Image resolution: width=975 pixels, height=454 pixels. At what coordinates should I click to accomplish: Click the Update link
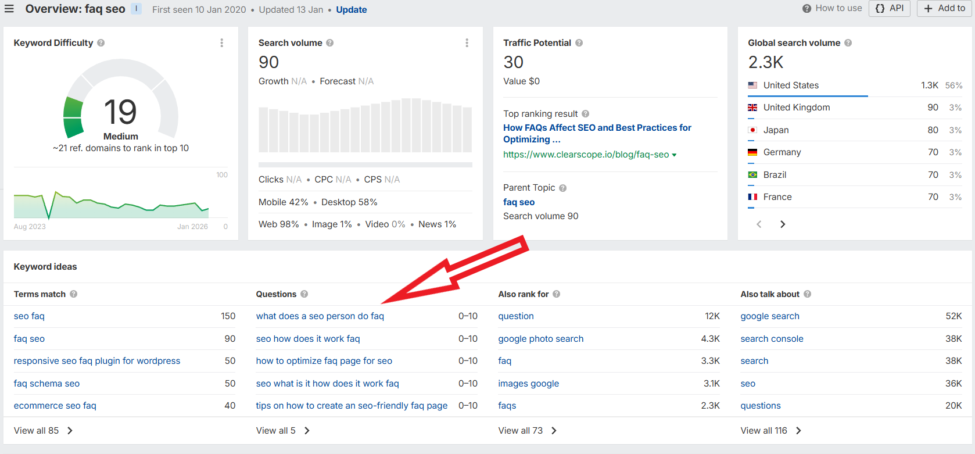tap(351, 10)
